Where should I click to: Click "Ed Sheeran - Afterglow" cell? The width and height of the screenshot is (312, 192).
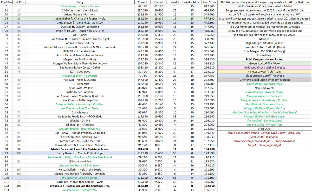[x=80, y=125]
